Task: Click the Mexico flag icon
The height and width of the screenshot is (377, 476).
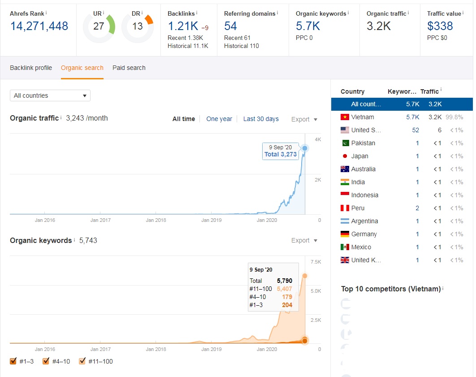Action: pos(345,247)
